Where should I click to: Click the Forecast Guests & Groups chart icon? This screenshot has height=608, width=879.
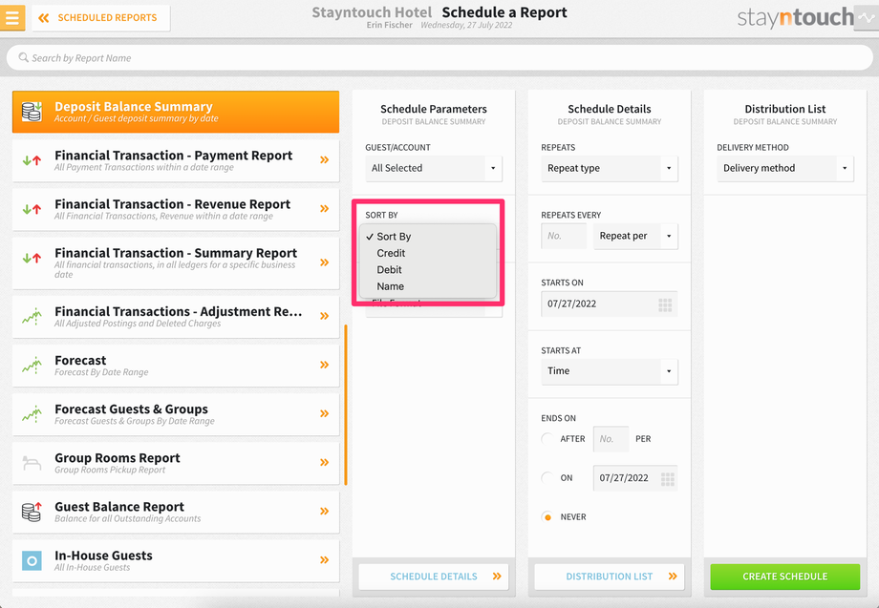(x=32, y=414)
